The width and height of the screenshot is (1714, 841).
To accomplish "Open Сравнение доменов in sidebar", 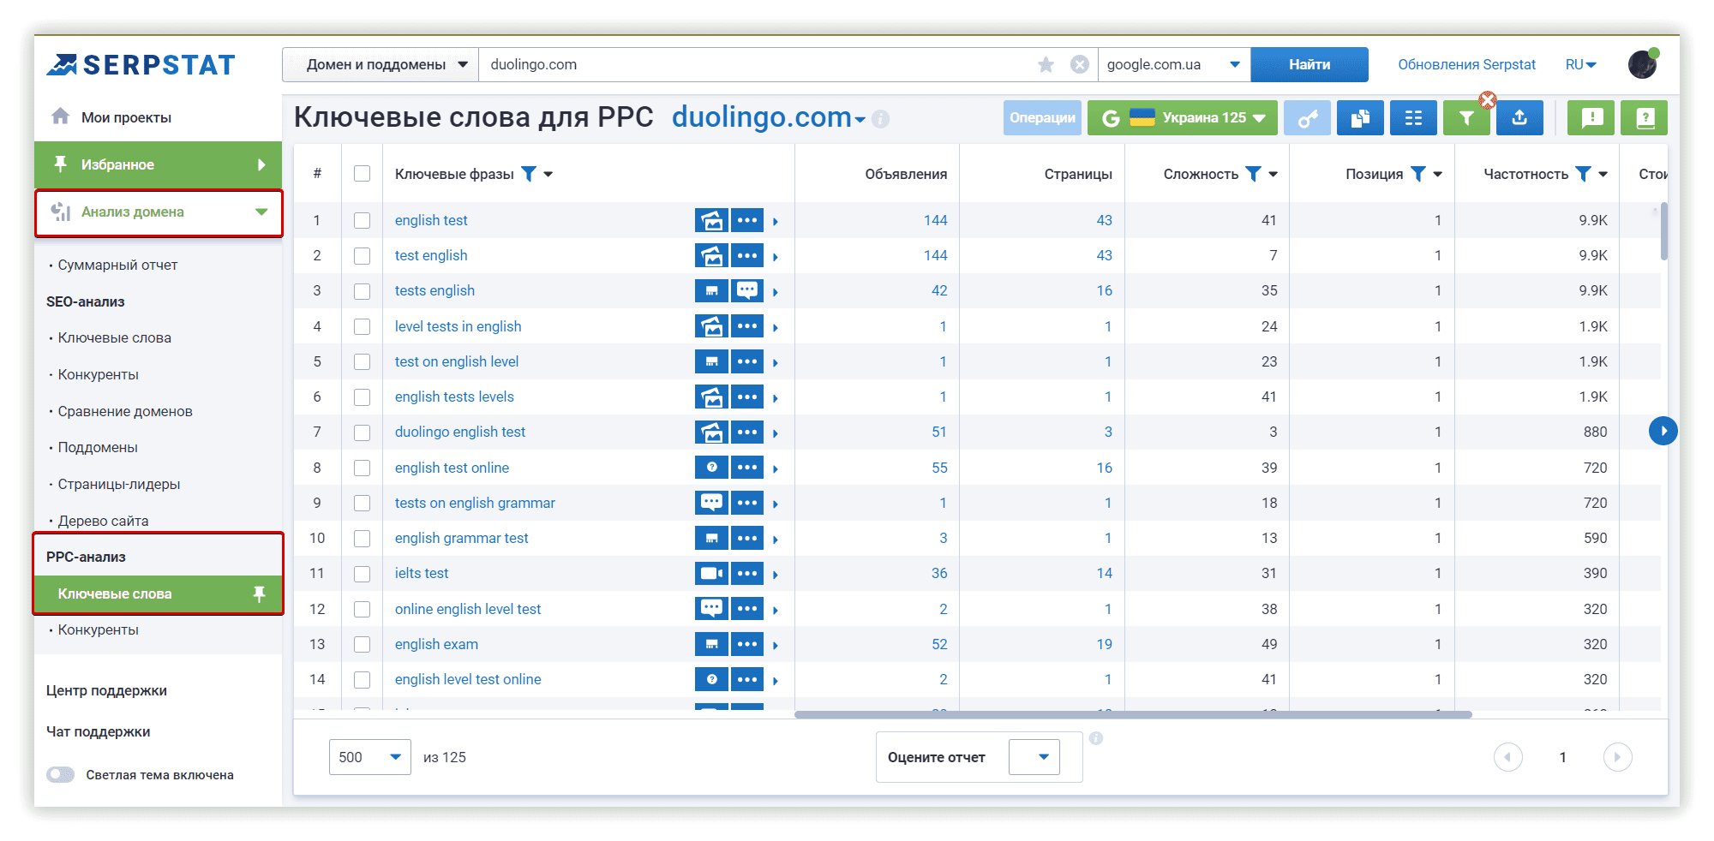I will (125, 411).
